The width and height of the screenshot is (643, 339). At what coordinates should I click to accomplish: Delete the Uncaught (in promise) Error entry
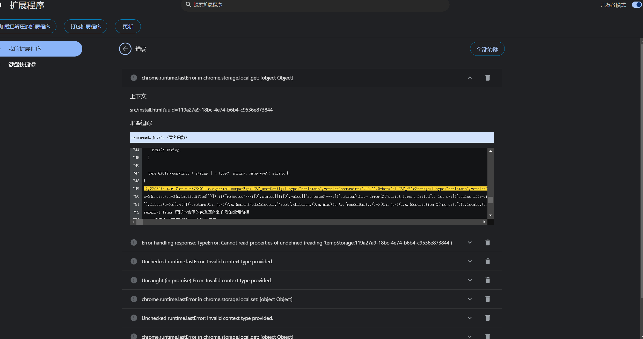point(487,280)
